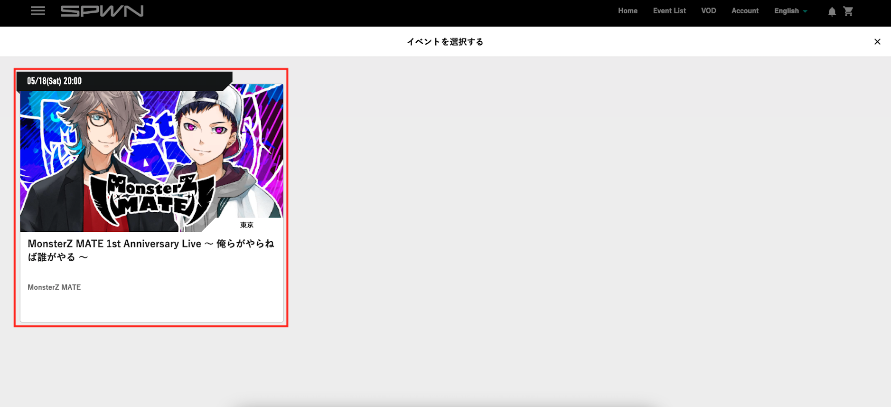This screenshot has height=407, width=891.
Task: Open the shopping cart icon
Action: 848,11
